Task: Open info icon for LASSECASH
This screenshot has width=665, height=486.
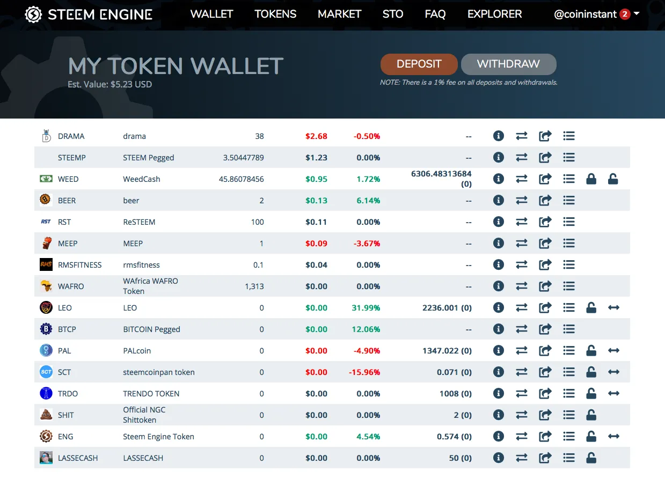Action: 499,458
